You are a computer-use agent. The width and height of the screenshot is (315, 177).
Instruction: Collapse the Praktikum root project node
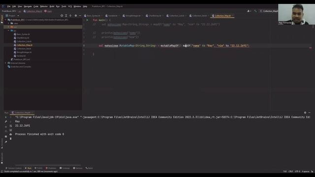click(5, 20)
